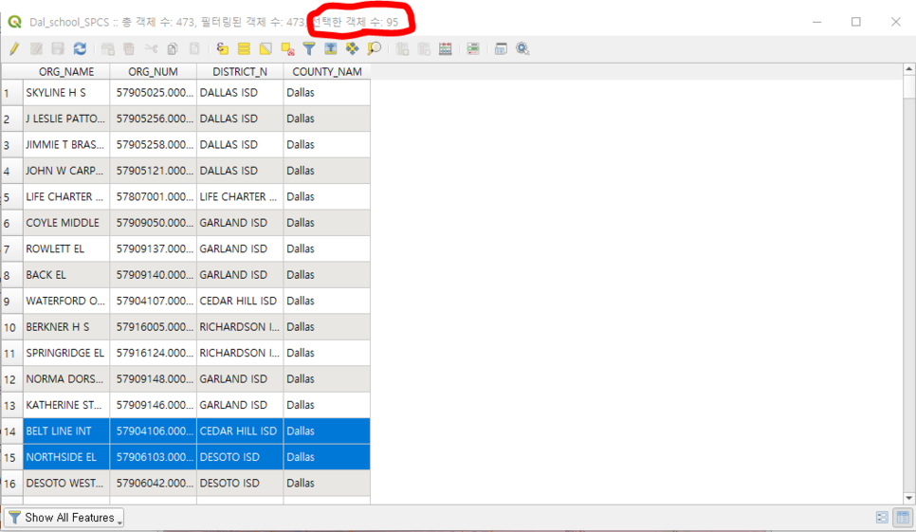Open the field calculator
The height and width of the screenshot is (532, 916).
tap(446, 49)
